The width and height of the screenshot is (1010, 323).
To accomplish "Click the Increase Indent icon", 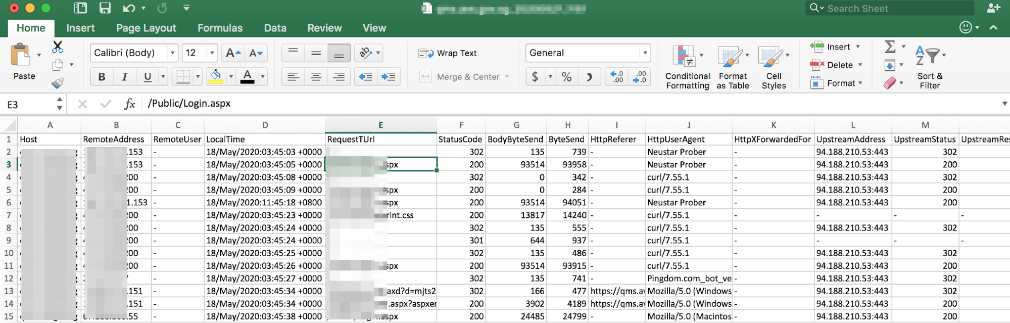I will 388,77.
